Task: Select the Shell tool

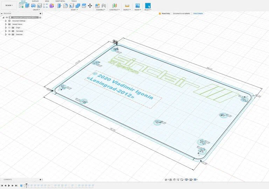Action: coord(71,6)
